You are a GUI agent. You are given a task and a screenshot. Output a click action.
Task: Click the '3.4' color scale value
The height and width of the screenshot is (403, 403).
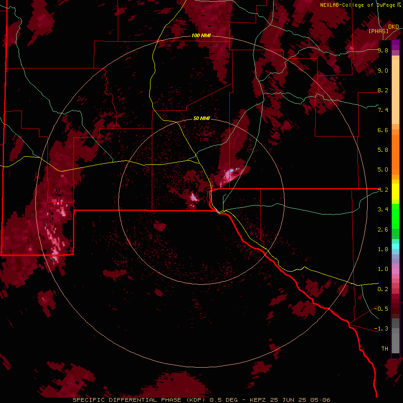point(383,210)
